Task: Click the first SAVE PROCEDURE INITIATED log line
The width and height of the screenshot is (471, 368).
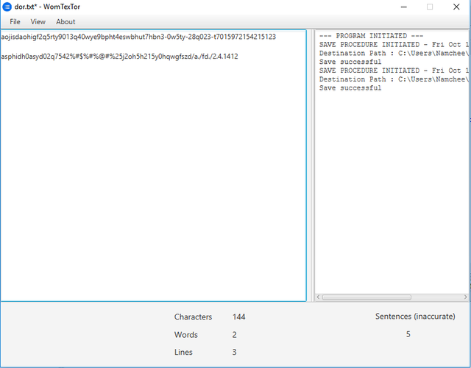Action: click(394, 45)
